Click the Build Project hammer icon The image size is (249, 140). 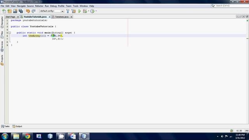coord(68,11)
